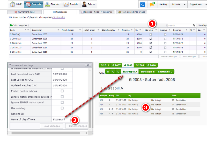
Task: Click the search box magnifier icon
Action: point(194,25)
